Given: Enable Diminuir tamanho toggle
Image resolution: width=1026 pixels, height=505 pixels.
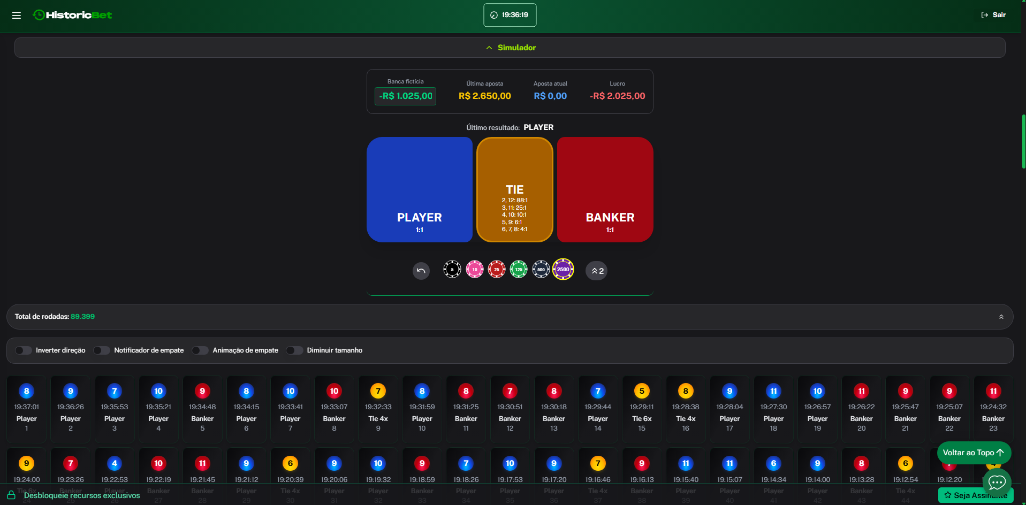Looking at the screenshot, I should point(294,350).
